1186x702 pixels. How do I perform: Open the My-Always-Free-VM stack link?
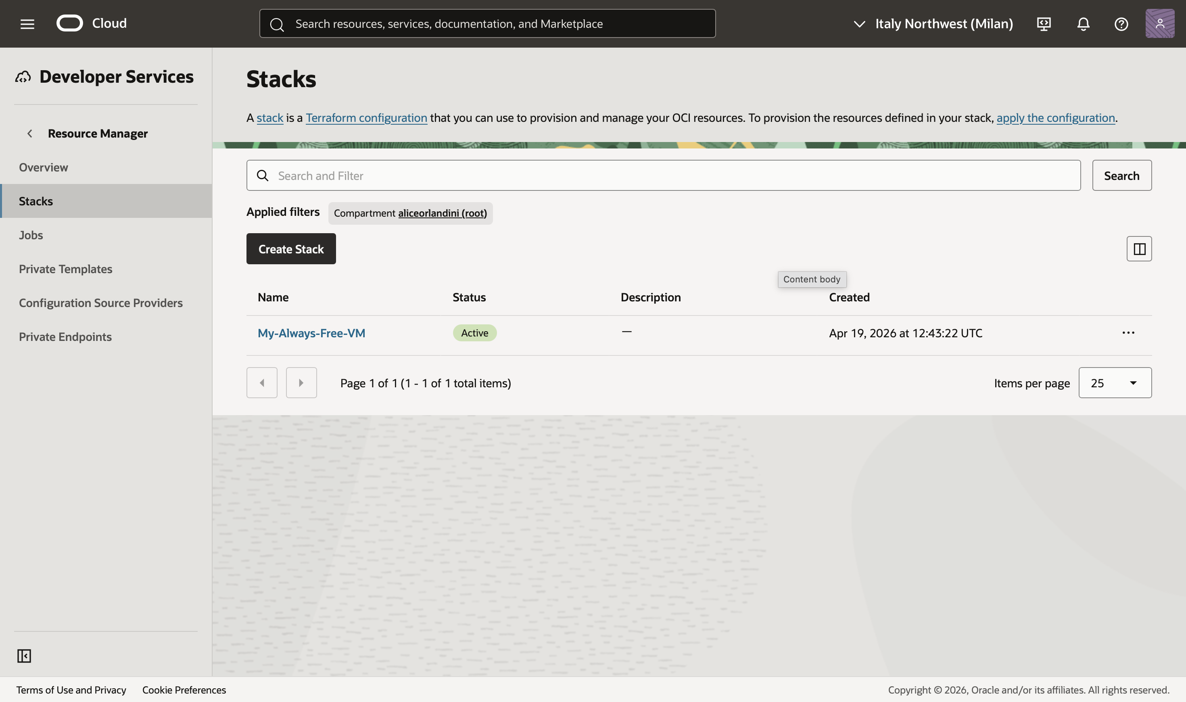click(x=311, y=333)
